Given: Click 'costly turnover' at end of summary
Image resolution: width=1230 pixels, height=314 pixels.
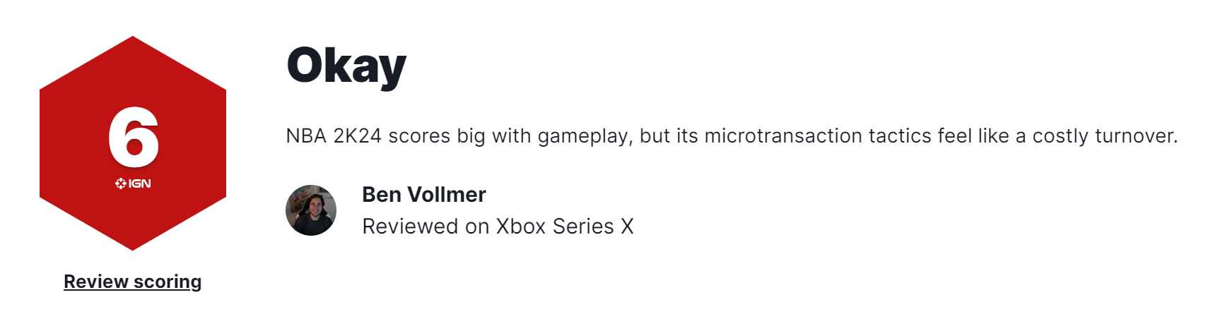Looking at the screenshot, I should [x=1104, y=136].
